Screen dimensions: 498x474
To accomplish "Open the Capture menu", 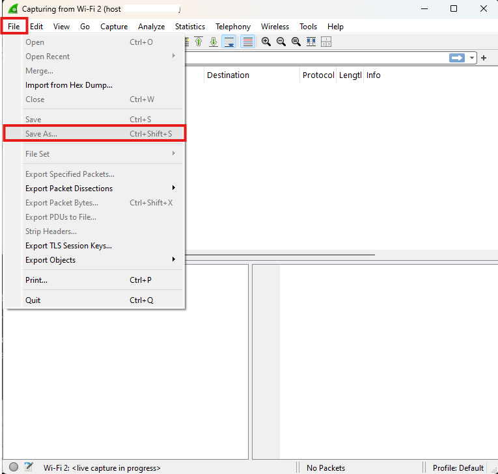I will [x=114, y=26].
